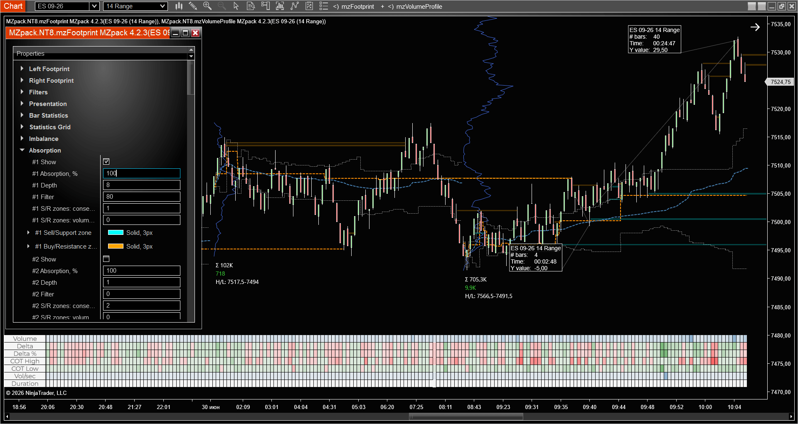Click the timeline horizontal scrollbar thumb
798x424 pixels.
[466, 416]
